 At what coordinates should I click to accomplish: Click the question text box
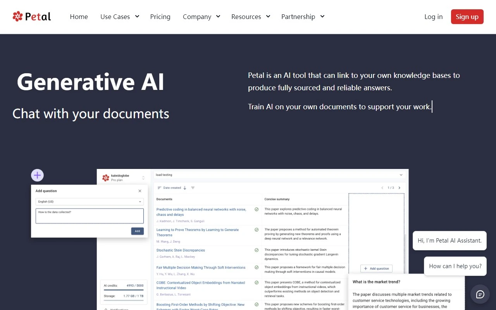pyautogui.click(x=90, y=216)
